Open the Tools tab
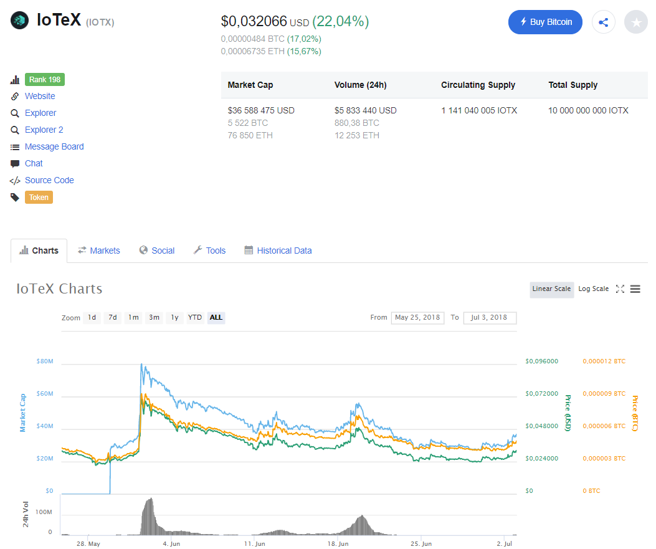The image size is (656, 549). (209, 251)
